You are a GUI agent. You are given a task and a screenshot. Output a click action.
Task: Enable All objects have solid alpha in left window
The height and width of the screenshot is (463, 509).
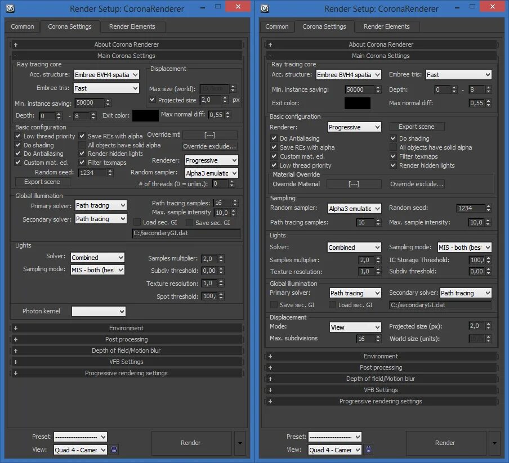[x=82, y=145]
